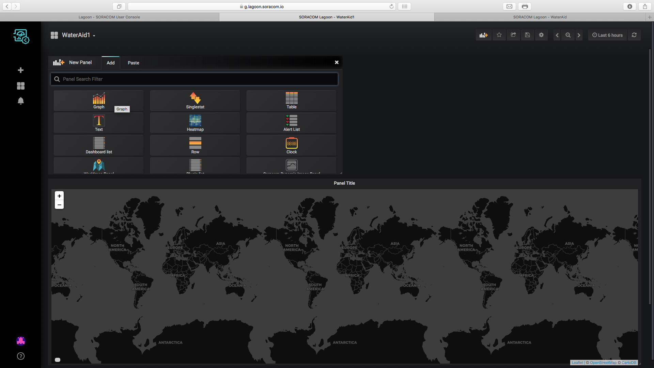This screenshot has height=368, width=654.
Task: Open the Last 6 hours time picker
Action: coord(607,35)
